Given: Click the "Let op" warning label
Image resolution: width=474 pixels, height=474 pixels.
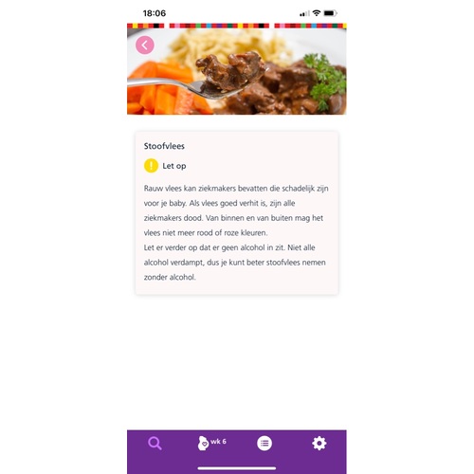Looking at the screenshot, I should coord(174,166).
